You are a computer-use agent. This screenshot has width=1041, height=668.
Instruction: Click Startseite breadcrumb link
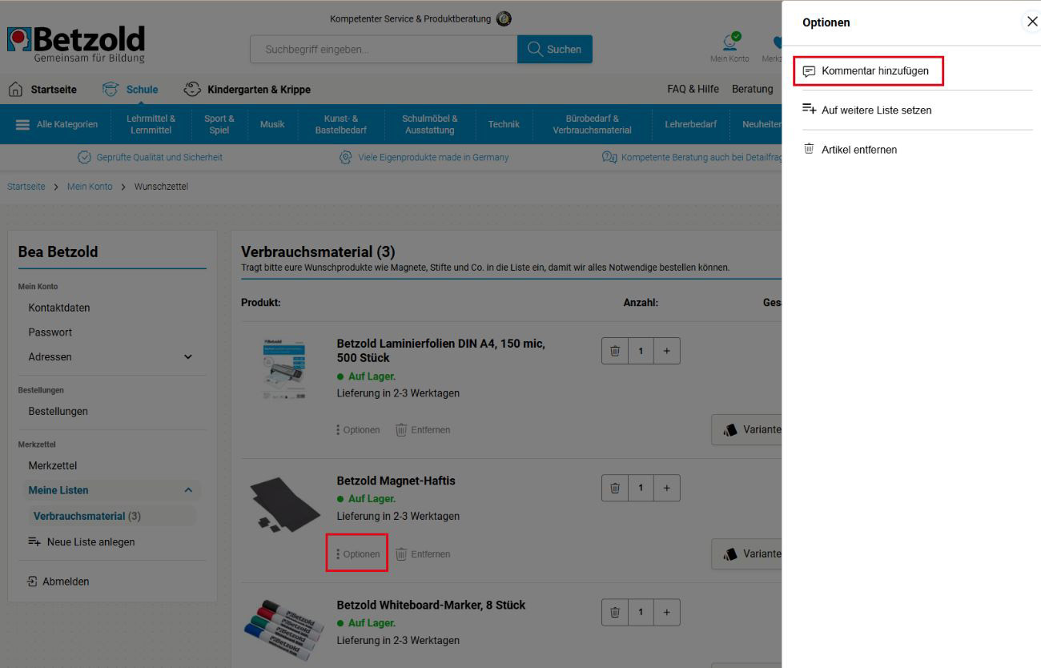click(26, 187)
